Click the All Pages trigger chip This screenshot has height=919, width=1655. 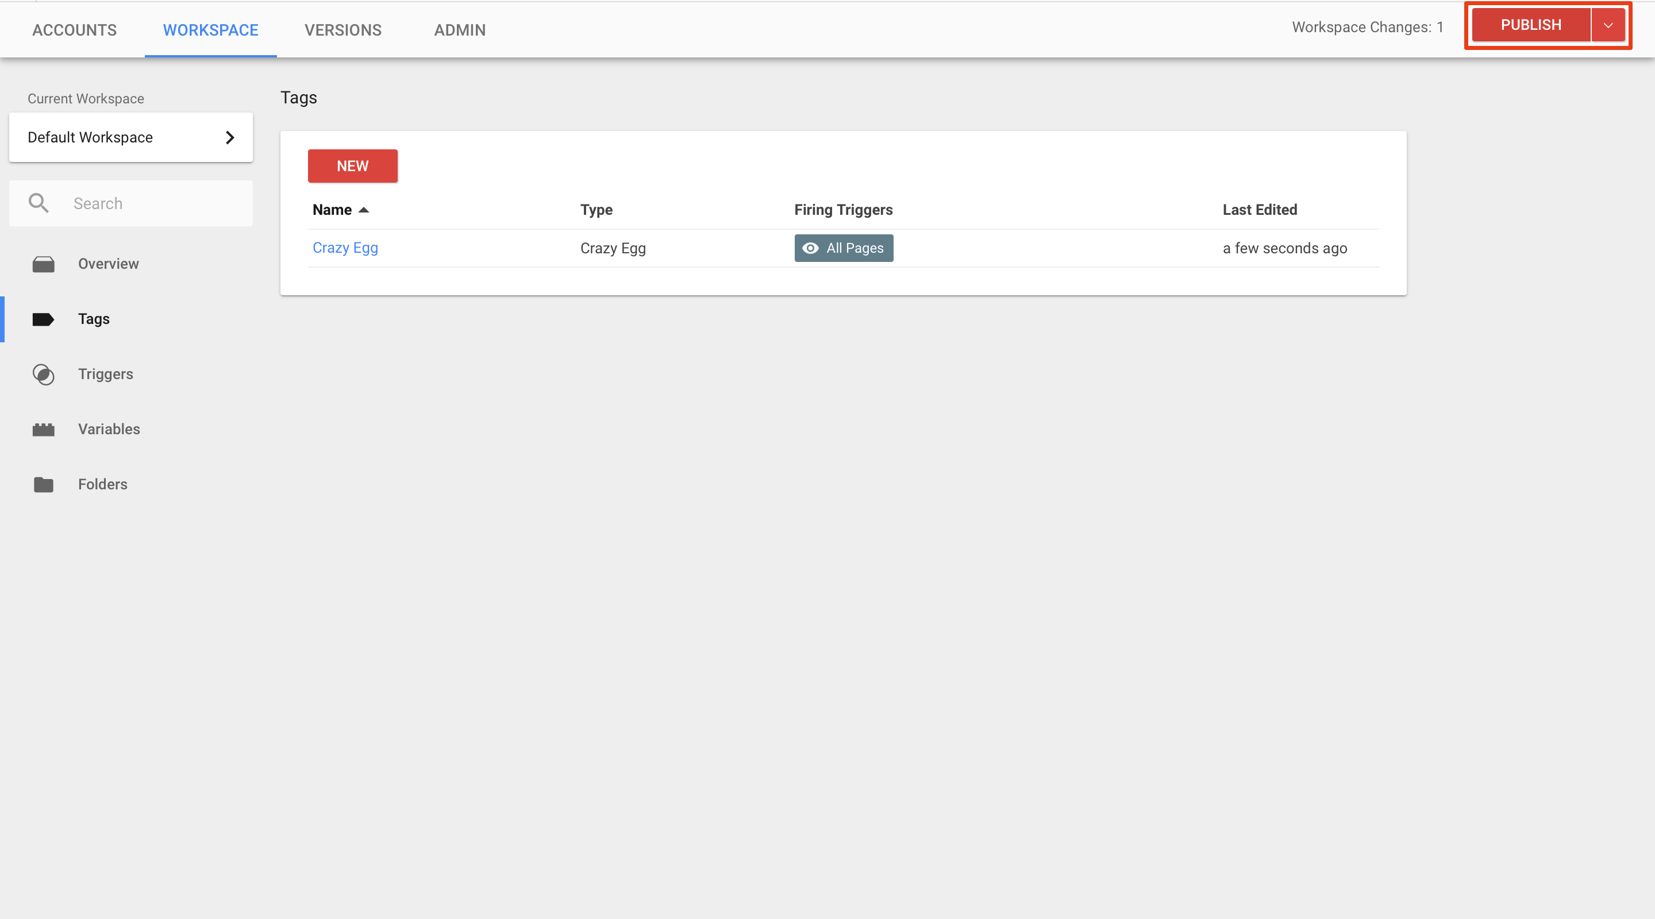click(844, 249)
